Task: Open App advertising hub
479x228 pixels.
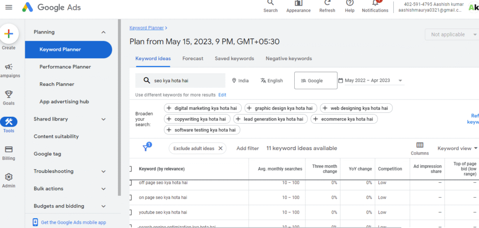Action: 64,102
